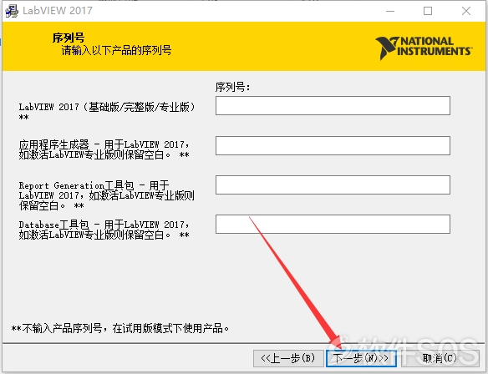The width and height of the screenshot is (488, 374).
Task: Click the 序列号: column label above fields
Action: [x=232, y=87]
